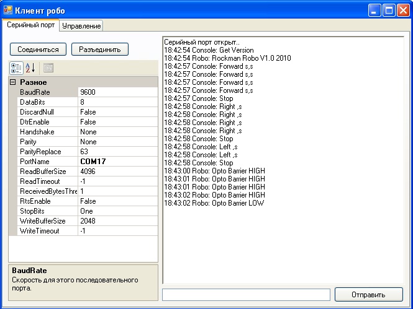Click the Alphabetical sort icon
Viewport: 413px width, 309px height.
[30, 68]
